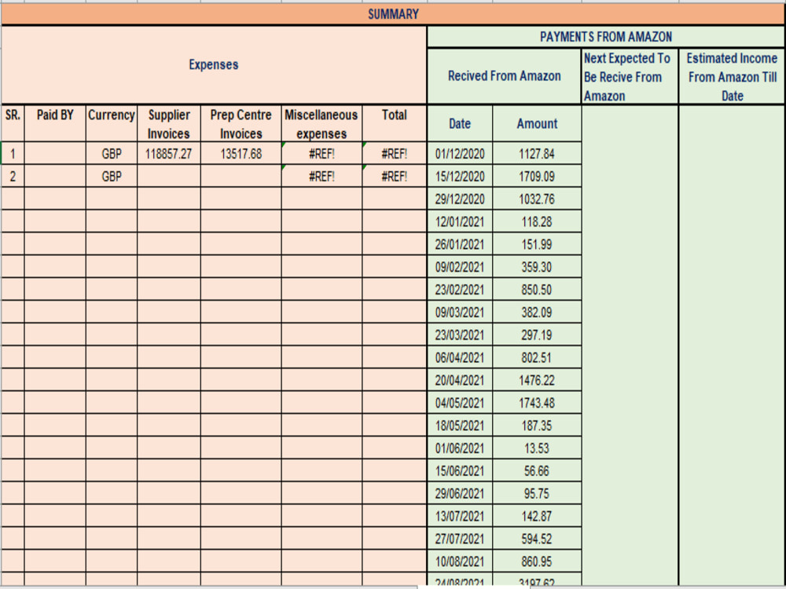The width and height of the screenshot is (786, 589).
Task: Select the date 06/04/2021
Action: pyautogui.click(x=460, y=357)
